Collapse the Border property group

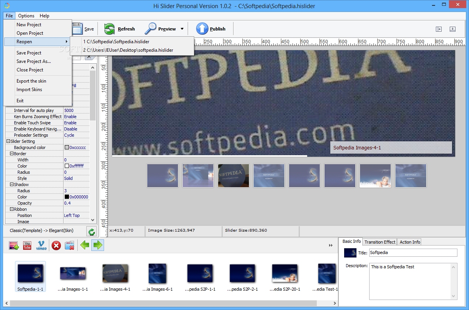click(12, 154)
